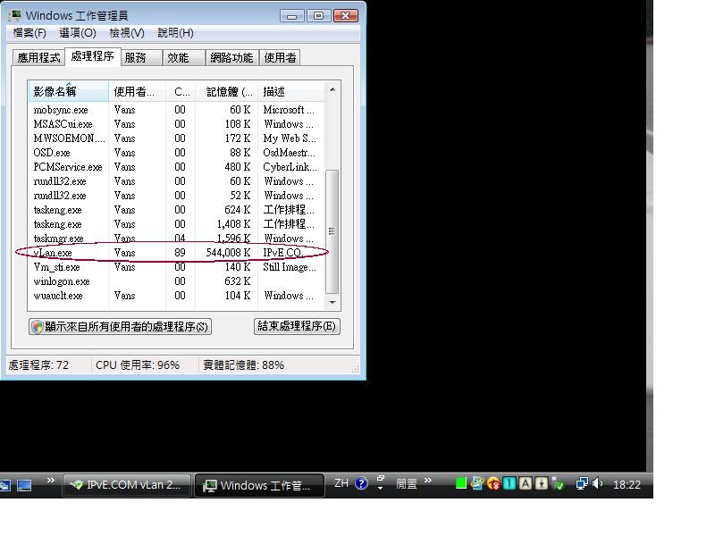Expand hidden quick launch items chevron
Screen dimensions: 715x536
(51, 481)
